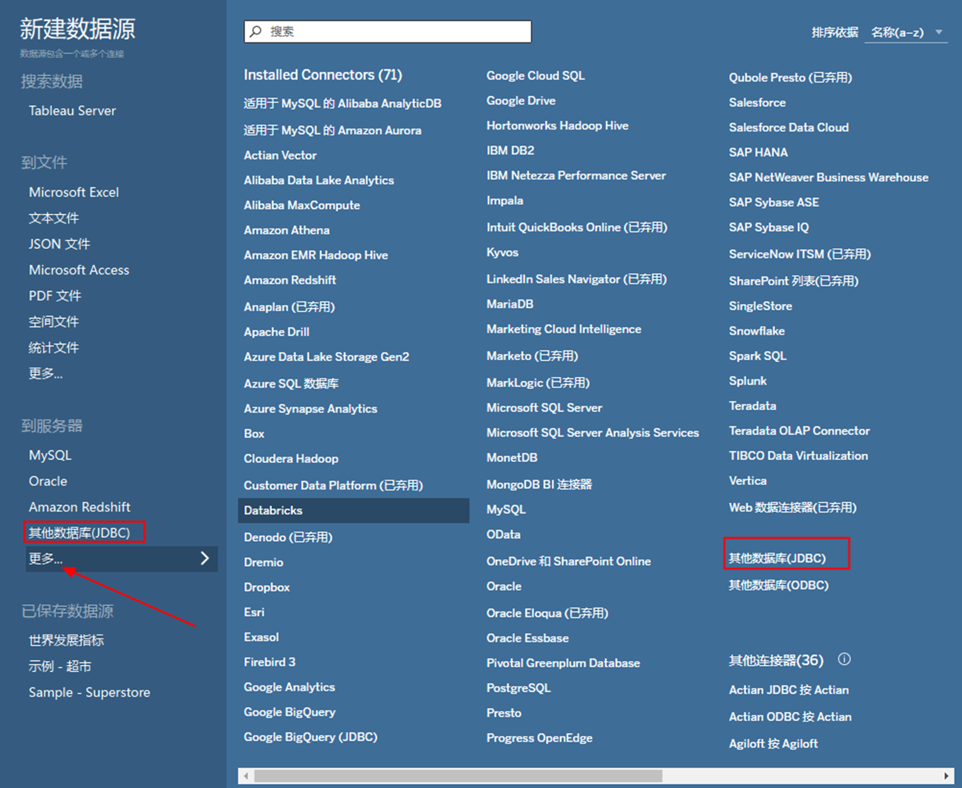The width and height of the screenshot is (962, 788).
Task: Select Esri connector
Action: (254, 612)
